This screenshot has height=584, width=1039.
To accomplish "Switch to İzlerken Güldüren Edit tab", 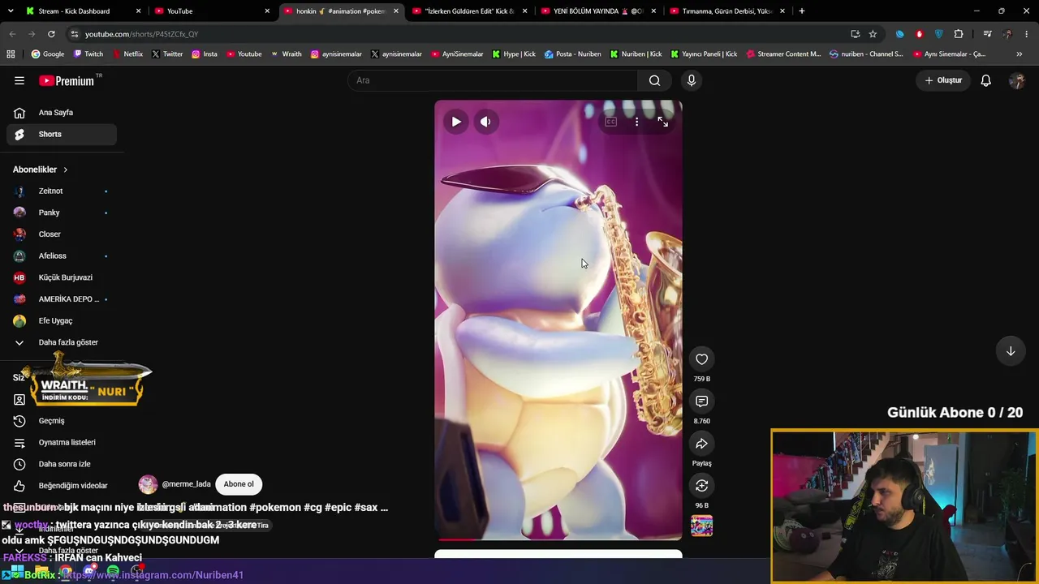I will (x=470, y=11).
